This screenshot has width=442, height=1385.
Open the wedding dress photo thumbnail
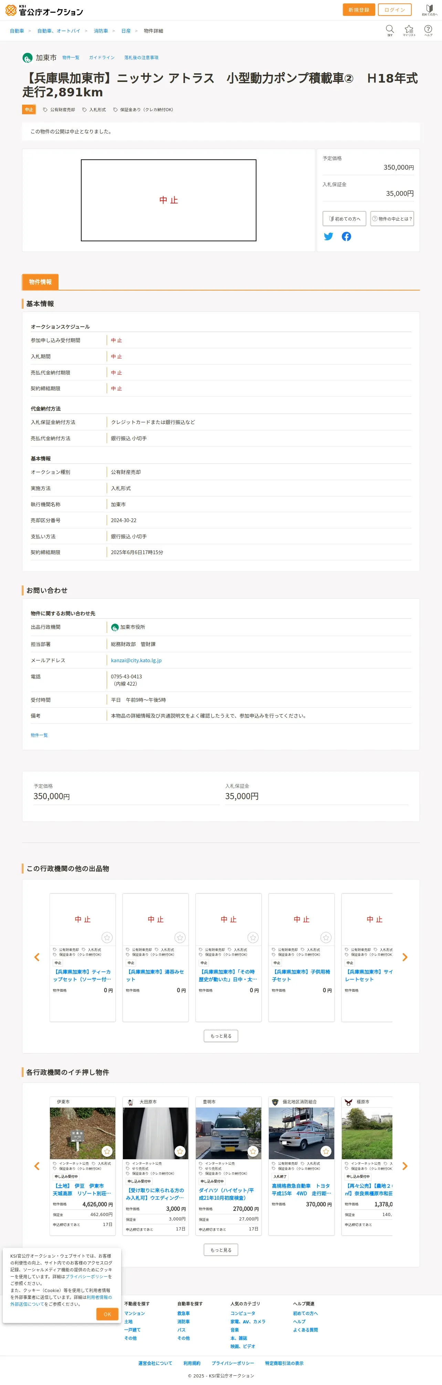[155, 1133]
